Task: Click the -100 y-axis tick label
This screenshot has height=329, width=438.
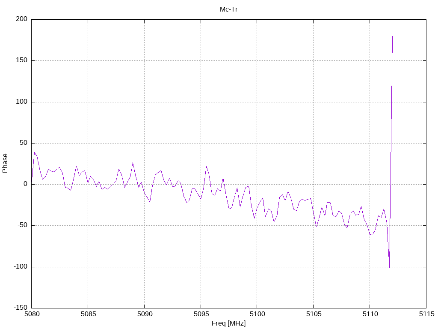Action: (21, 266)
